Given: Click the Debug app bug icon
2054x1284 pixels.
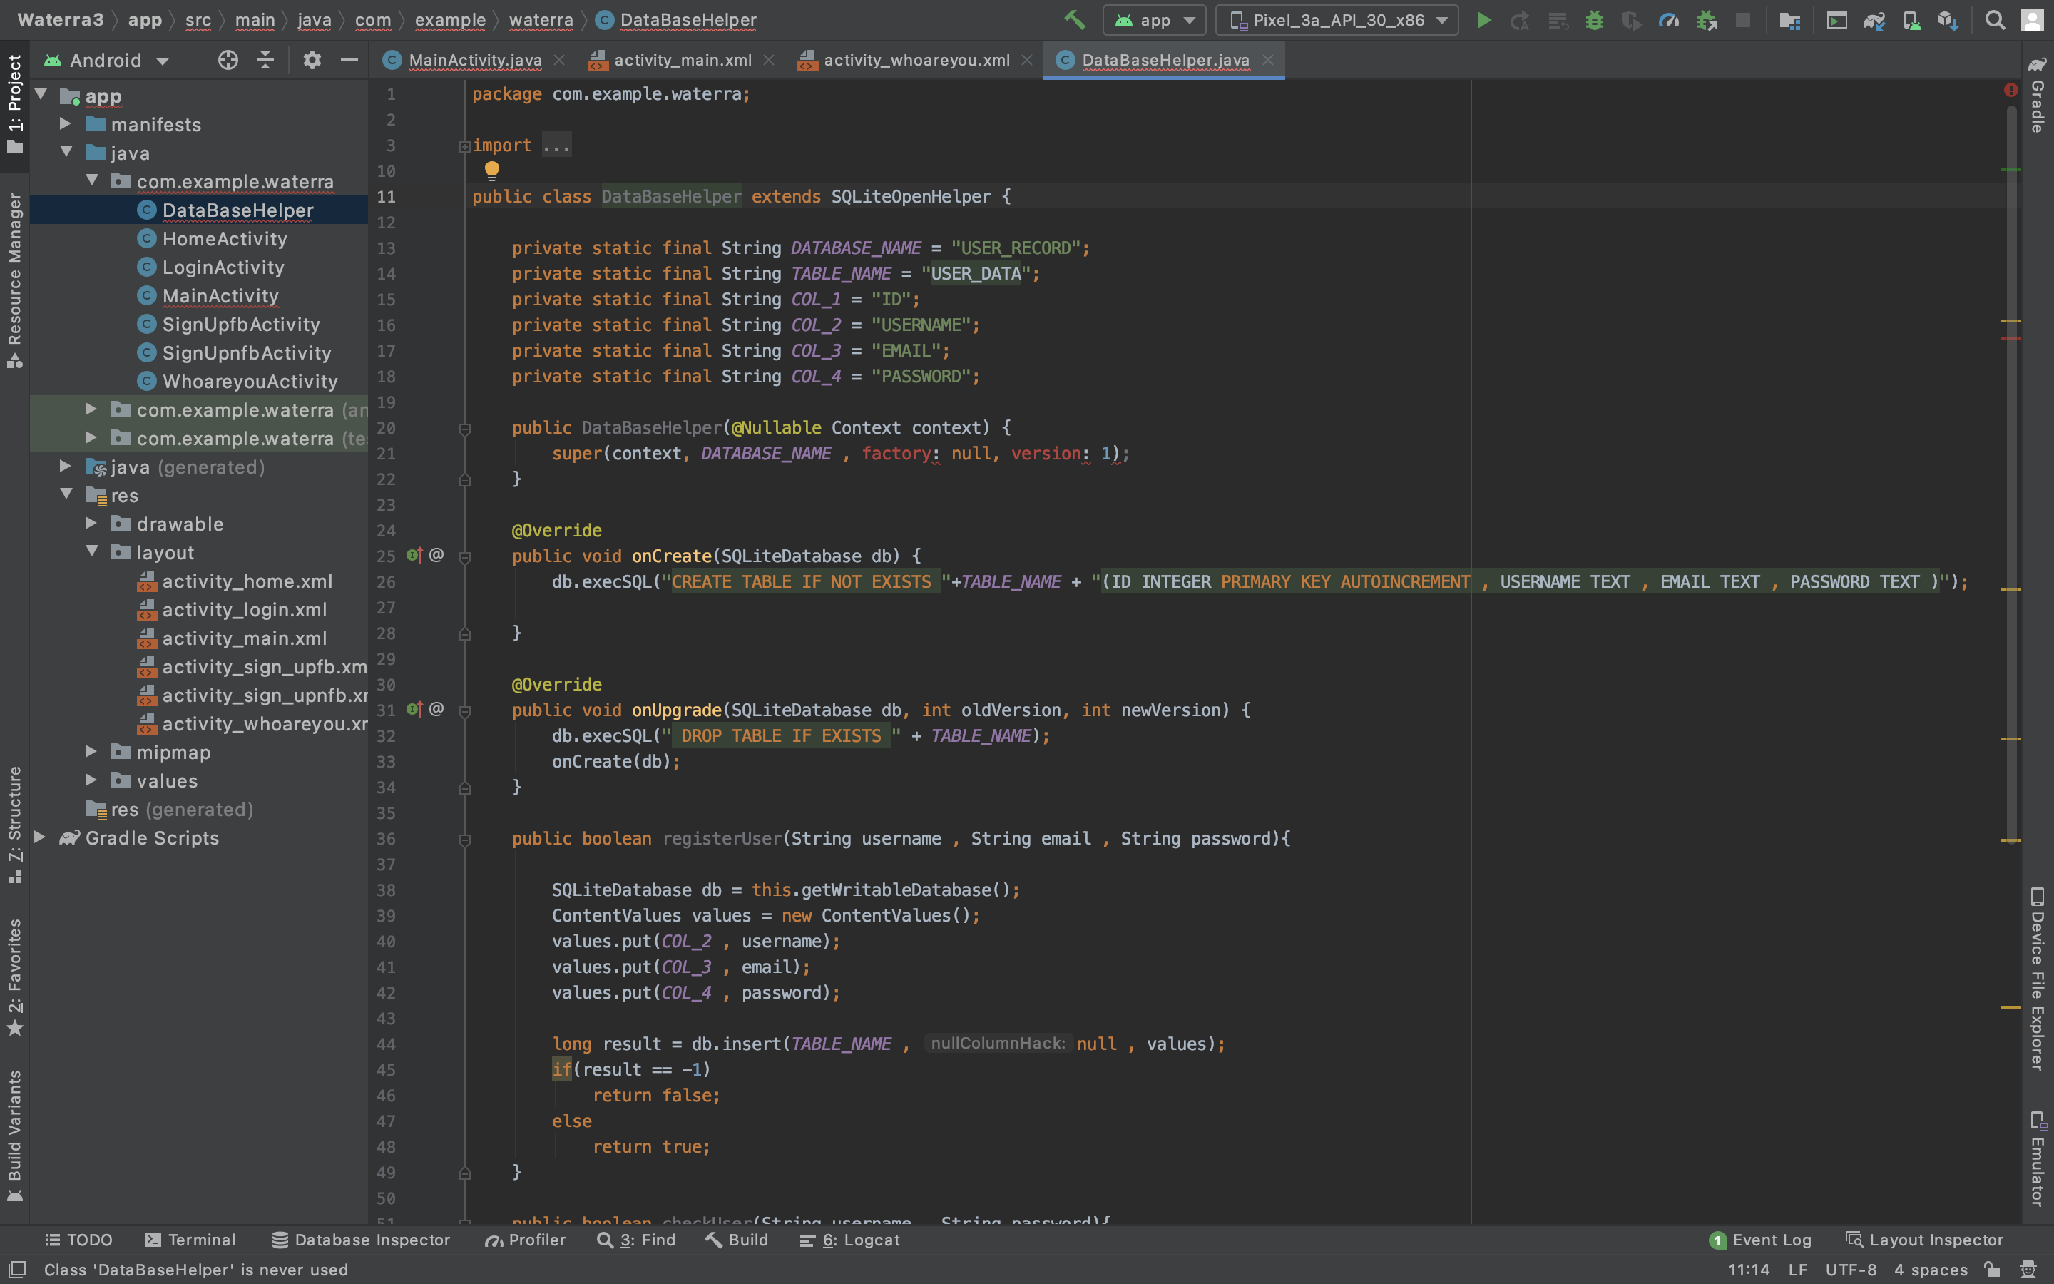Looking at the screenshot, I should (1594, 21).
